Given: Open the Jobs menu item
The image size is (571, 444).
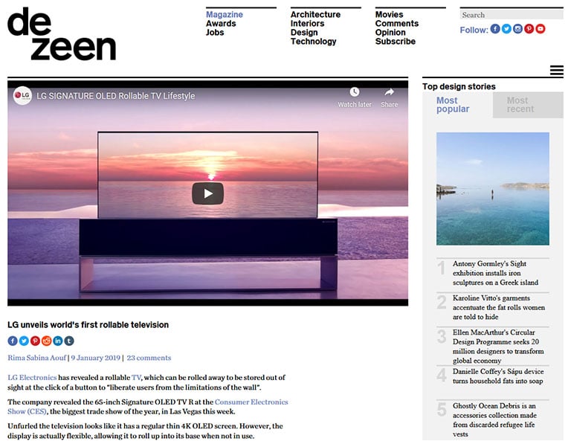Looking at the screenshot, I should tap(215, 33).
